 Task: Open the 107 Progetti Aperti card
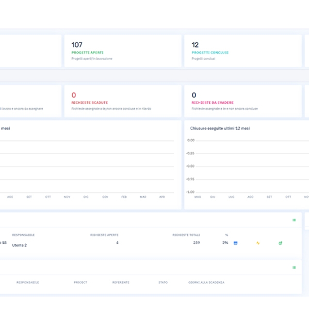click(x=123, y=51)
